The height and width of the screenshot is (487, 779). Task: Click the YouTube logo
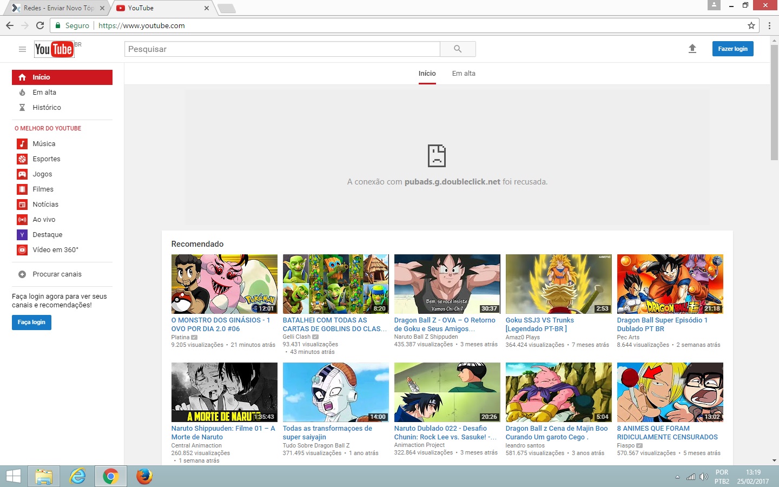tap(54, 49)
